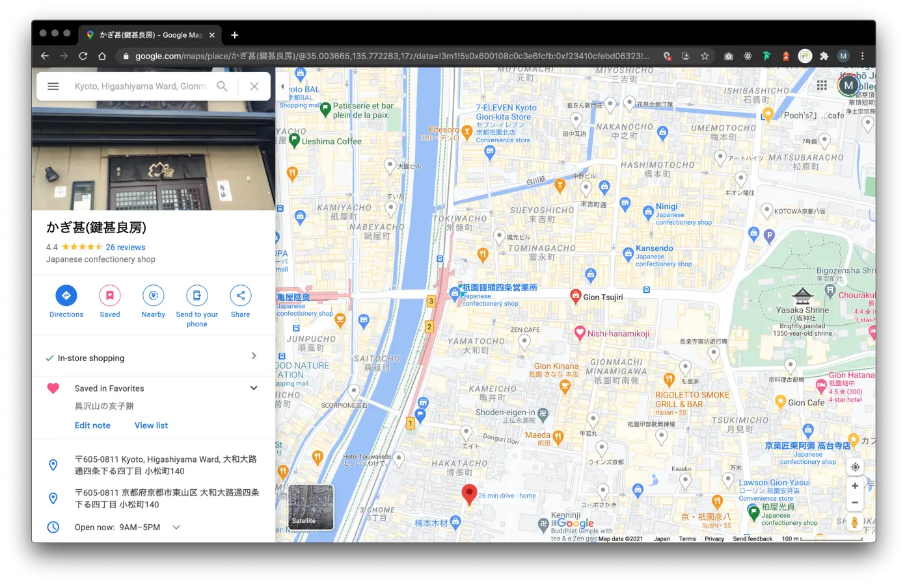Click Send to your phone icon
This screenshot has width=907, height=584.
tap(196, 296)
